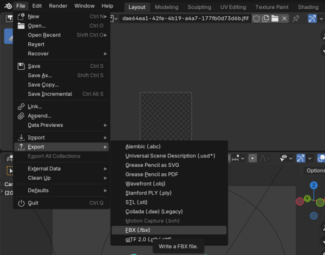Switch to the Texture Paint workspace tab
The image size is (325, 255).
(x=272, y=7)
